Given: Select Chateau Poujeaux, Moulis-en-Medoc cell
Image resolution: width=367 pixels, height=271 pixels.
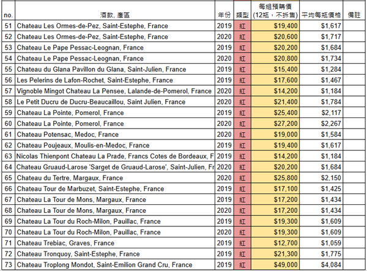Looking at the screenshot, I should [115, 146].
